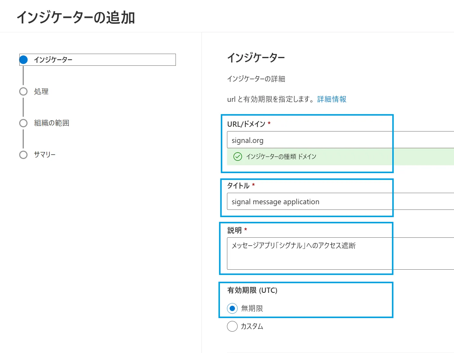Click the green checkmark validation icon
This screenshot has width=454, height=353.
click(238, 157)
